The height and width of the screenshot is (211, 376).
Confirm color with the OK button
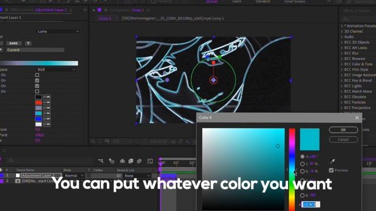point(343,130)
